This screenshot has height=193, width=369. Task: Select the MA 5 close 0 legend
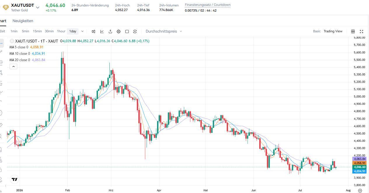[x=19, y=47]
